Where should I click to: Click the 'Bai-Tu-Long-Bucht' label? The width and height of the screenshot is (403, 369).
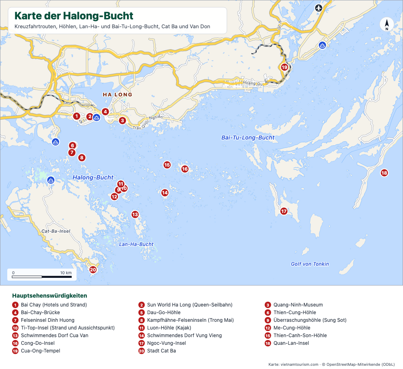pyautogui.click(x=248, y=138)
